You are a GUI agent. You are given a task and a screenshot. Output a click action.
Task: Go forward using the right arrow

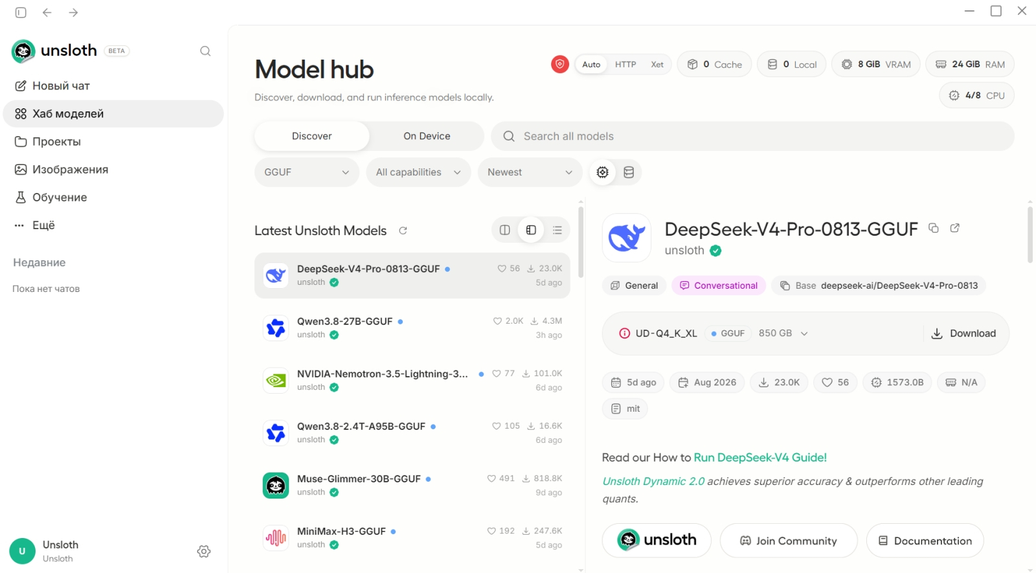(x=74, y=12)
